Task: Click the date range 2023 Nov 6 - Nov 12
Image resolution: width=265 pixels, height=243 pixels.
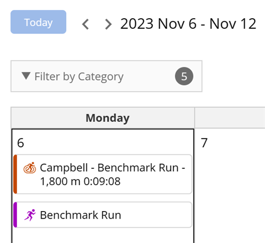Action: [188, 24]
